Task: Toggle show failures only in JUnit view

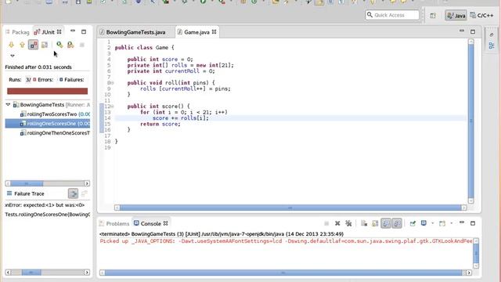Action: [33, 45]
